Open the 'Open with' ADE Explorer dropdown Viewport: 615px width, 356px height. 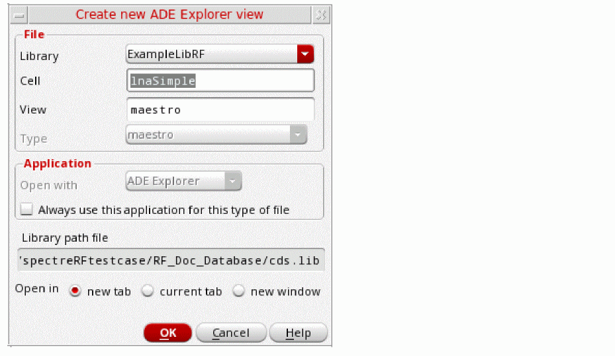(x=183, y=181)
